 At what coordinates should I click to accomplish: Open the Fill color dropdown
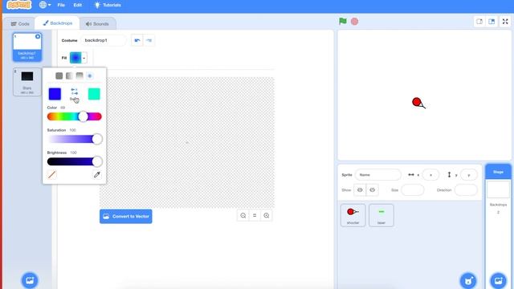tap(79, 58)
